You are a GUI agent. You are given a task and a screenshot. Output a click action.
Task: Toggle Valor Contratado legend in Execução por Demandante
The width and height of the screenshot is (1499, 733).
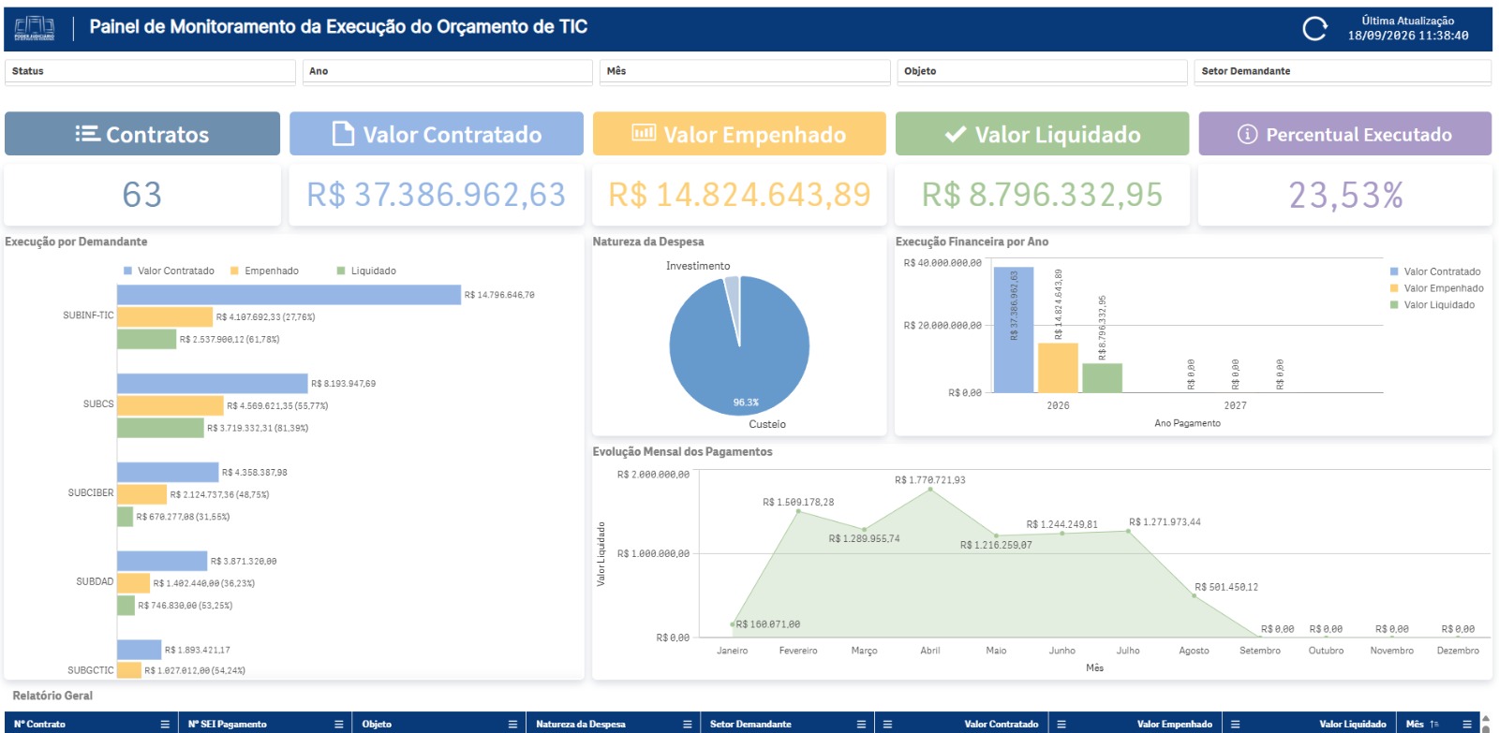(x=169, y=271)
